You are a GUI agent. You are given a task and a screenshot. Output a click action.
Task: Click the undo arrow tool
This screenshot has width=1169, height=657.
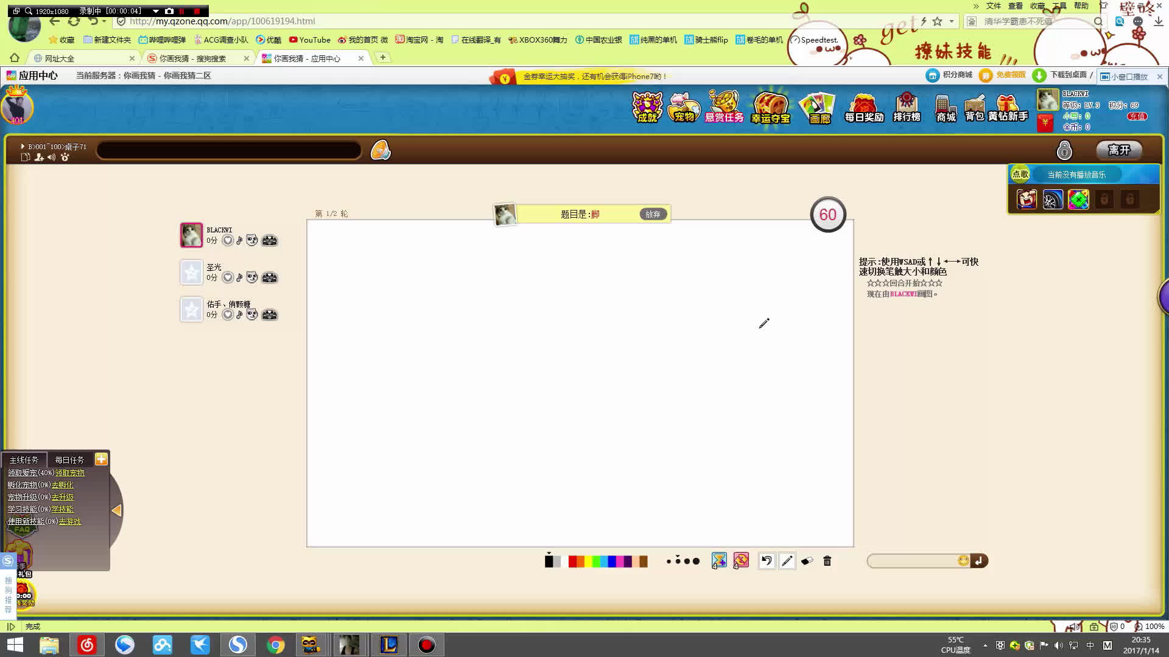point(767,561)
